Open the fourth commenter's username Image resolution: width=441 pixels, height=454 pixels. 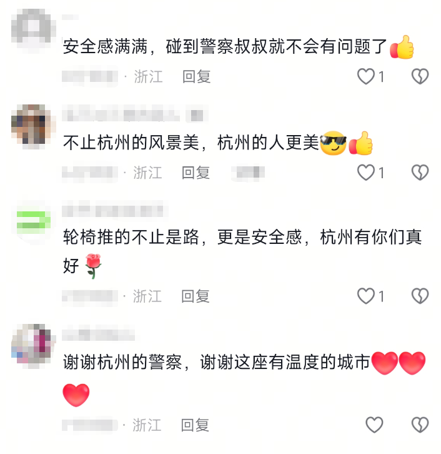coord(98,334)
